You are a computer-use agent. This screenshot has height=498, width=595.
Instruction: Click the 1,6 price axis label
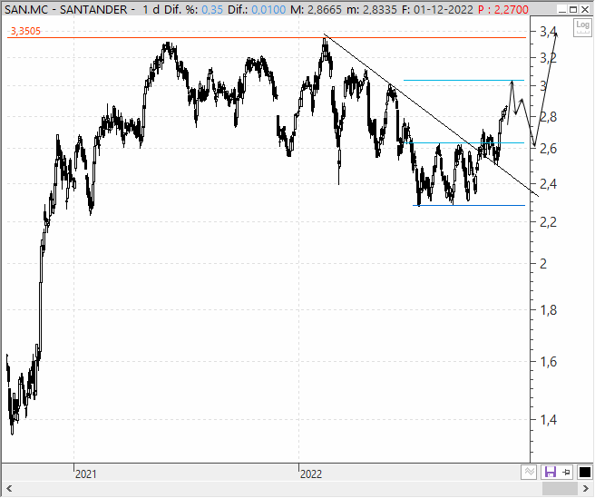(x=548, y=362)
